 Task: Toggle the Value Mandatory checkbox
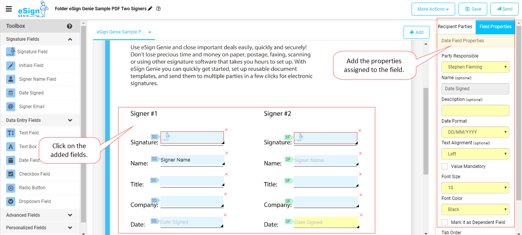[444, 166]
